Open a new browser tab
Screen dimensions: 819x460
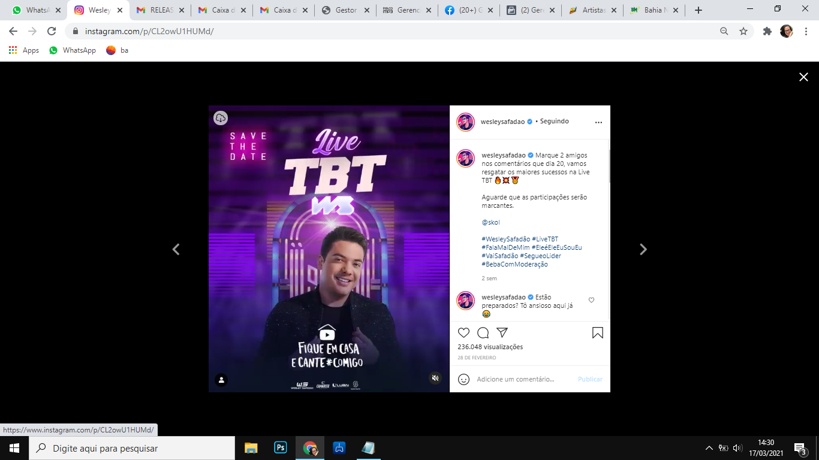698,10
